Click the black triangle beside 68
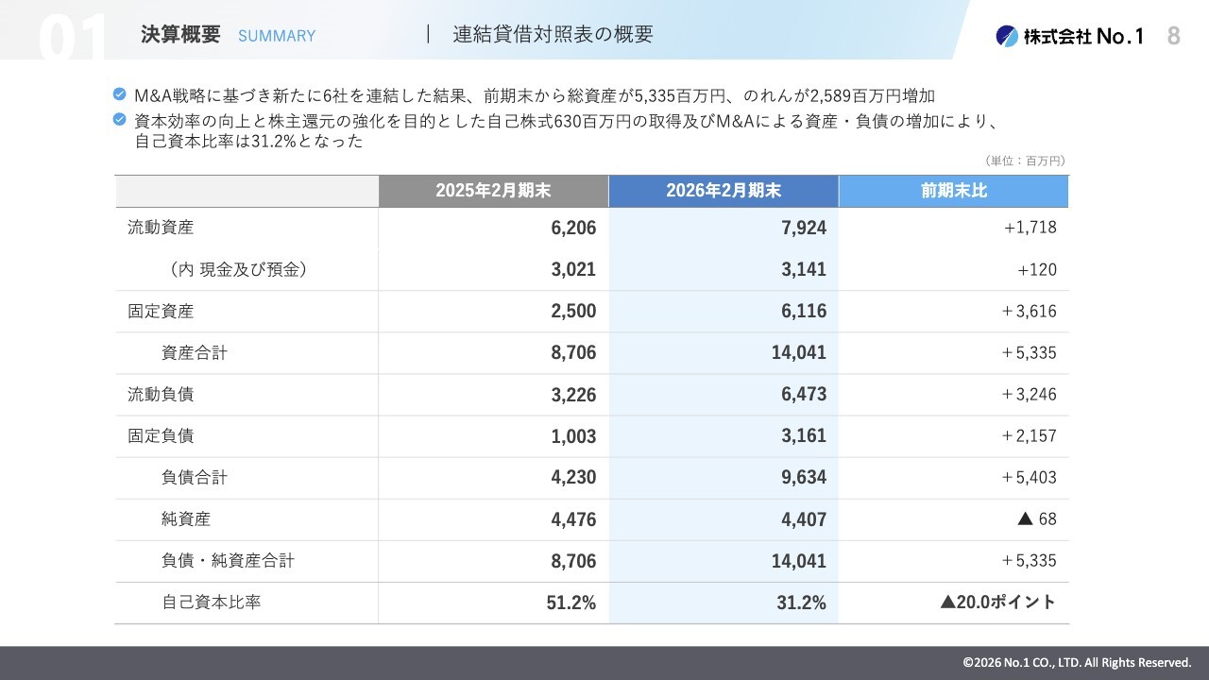 (1025, 519)
